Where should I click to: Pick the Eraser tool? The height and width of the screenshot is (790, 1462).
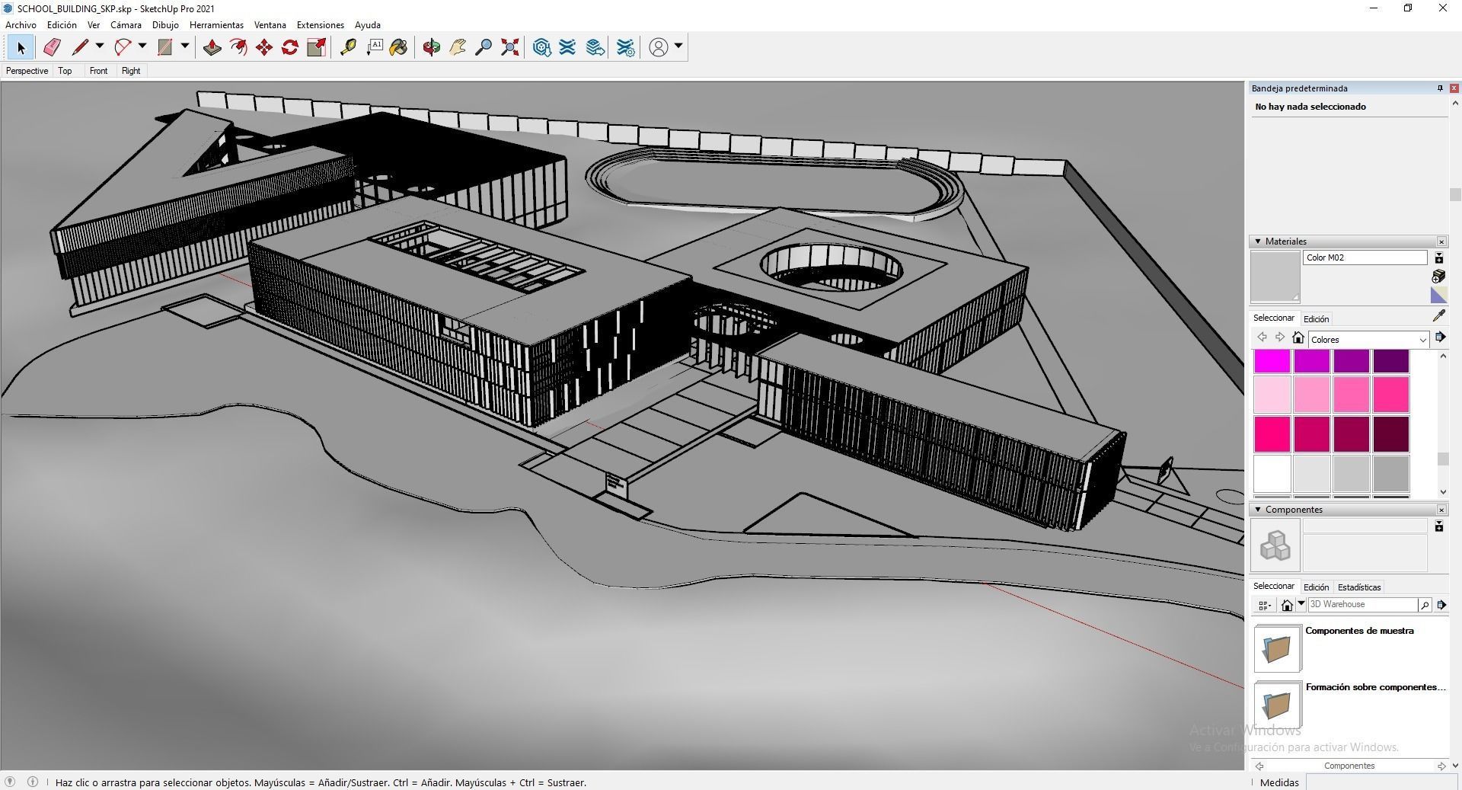[51, 47]
